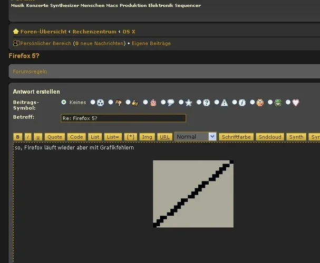This screenshot has width=320, height=263.
Task: Select radio button left of warning triangle
Action: [x=217, y=102]
